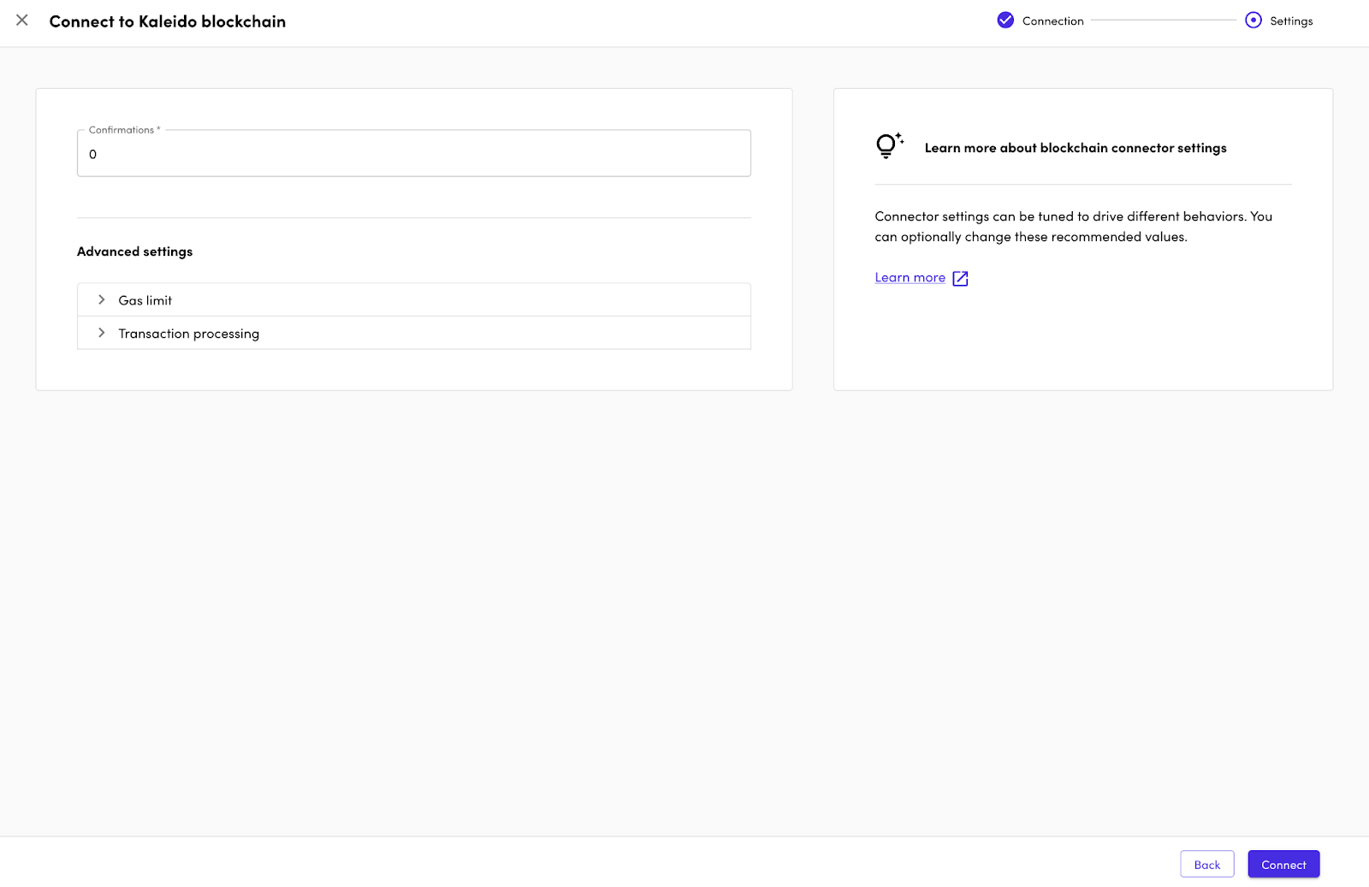Expand the Gas limit section
The height and width of the screenshot is (887, 1369).
click(x=145, y=299)
